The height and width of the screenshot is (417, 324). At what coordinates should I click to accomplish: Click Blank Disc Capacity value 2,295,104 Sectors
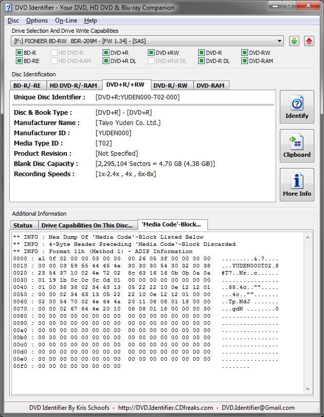155,164
